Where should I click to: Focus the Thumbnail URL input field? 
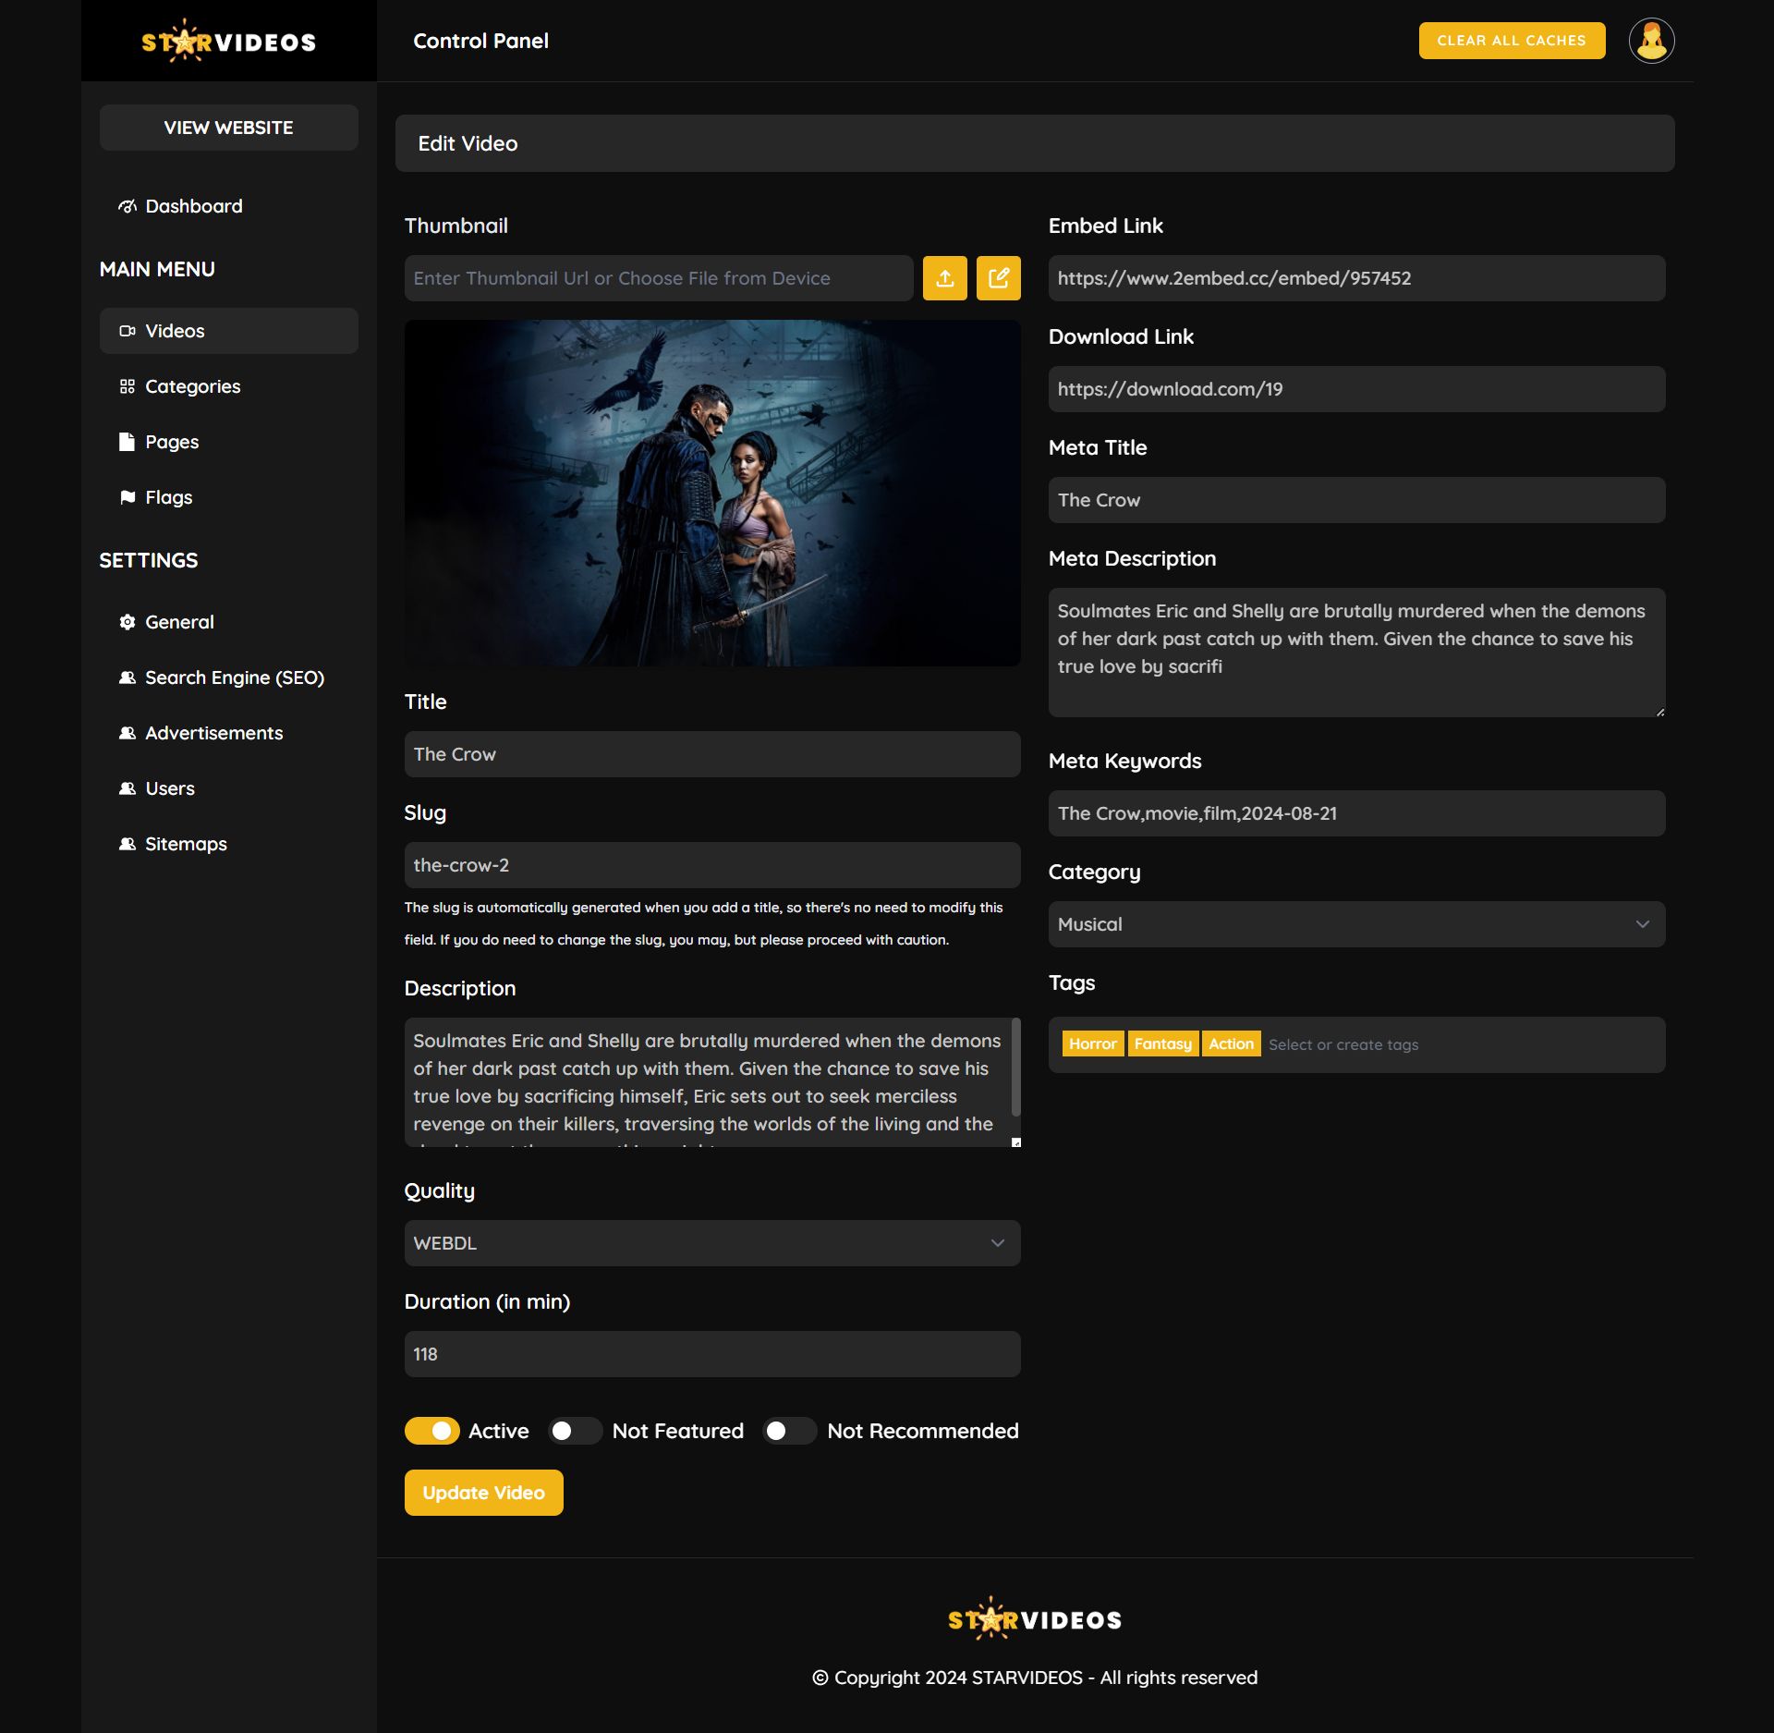659,278
